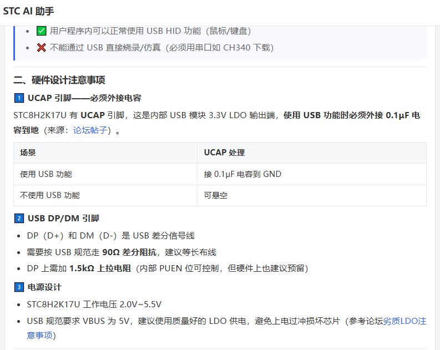Click the paragraph text STC8H2K17U 有 UCAP 引脚
The image size is (440, 350).
pos(69,115)
